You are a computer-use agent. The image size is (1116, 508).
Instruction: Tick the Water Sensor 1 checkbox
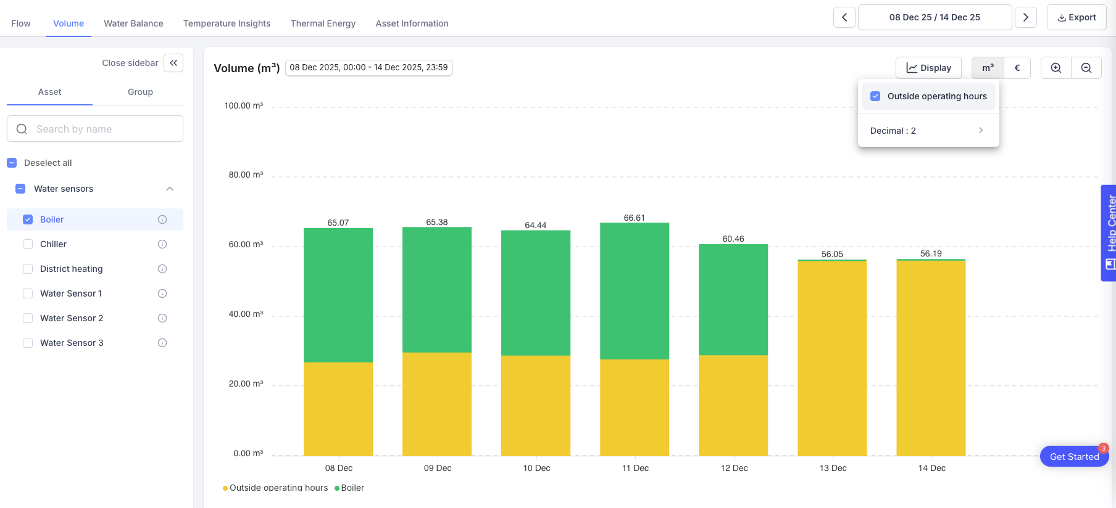[x=28, y=293]
